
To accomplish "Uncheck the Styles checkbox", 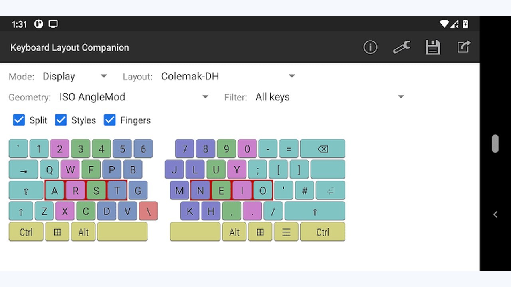I will [61, 120].
